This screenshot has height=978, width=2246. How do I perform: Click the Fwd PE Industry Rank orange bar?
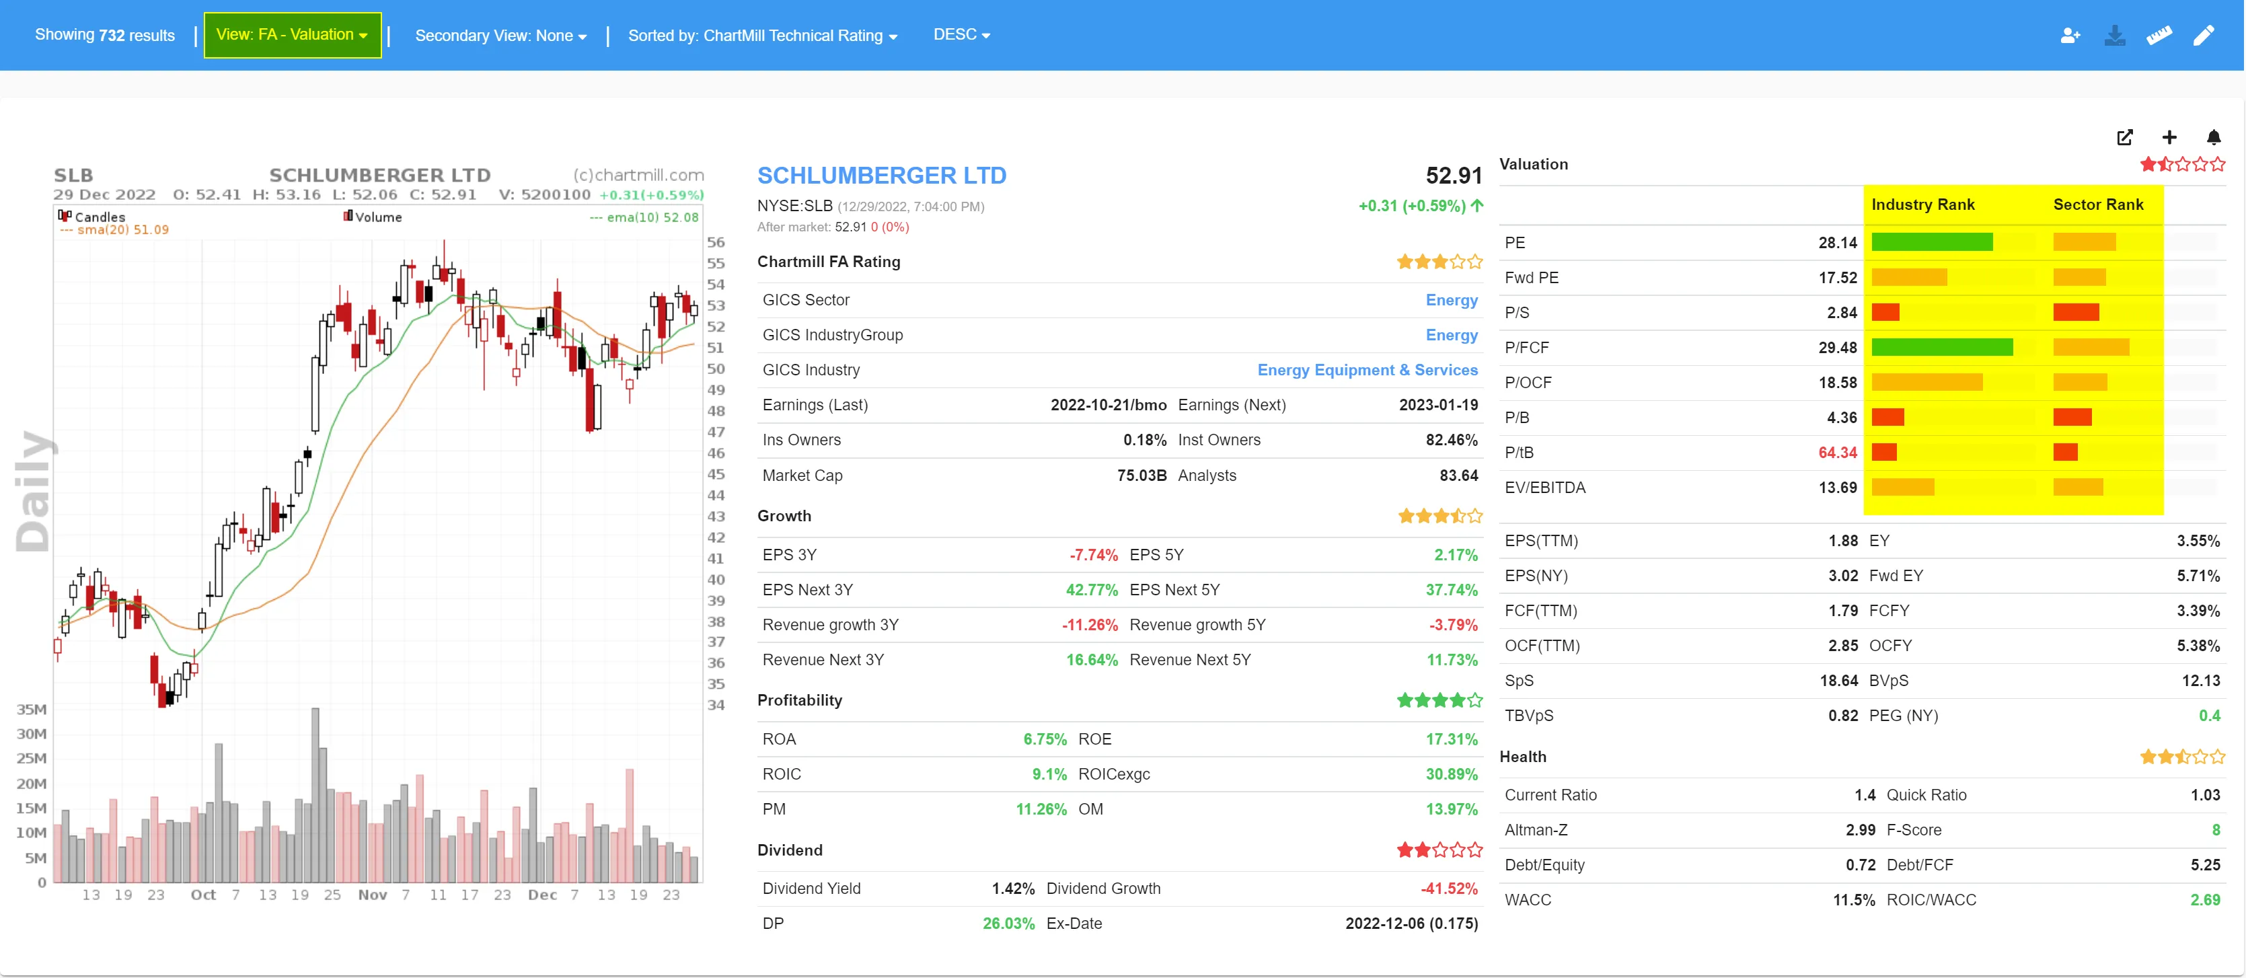[1908, 277]
